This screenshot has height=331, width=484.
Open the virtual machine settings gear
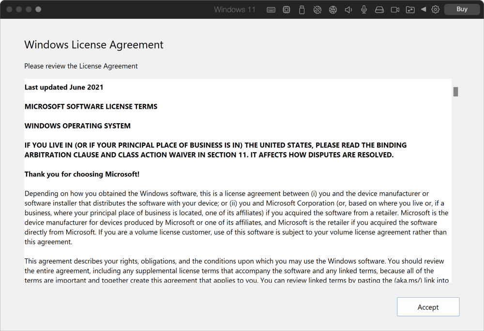click(436, 9)
